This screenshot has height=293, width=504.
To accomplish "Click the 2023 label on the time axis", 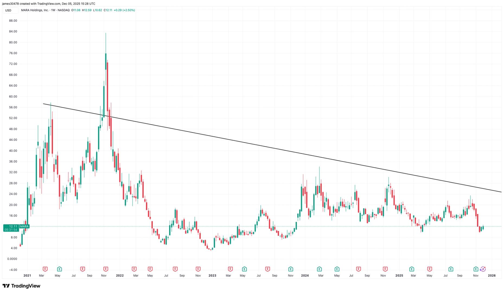I will coord(212,275).
